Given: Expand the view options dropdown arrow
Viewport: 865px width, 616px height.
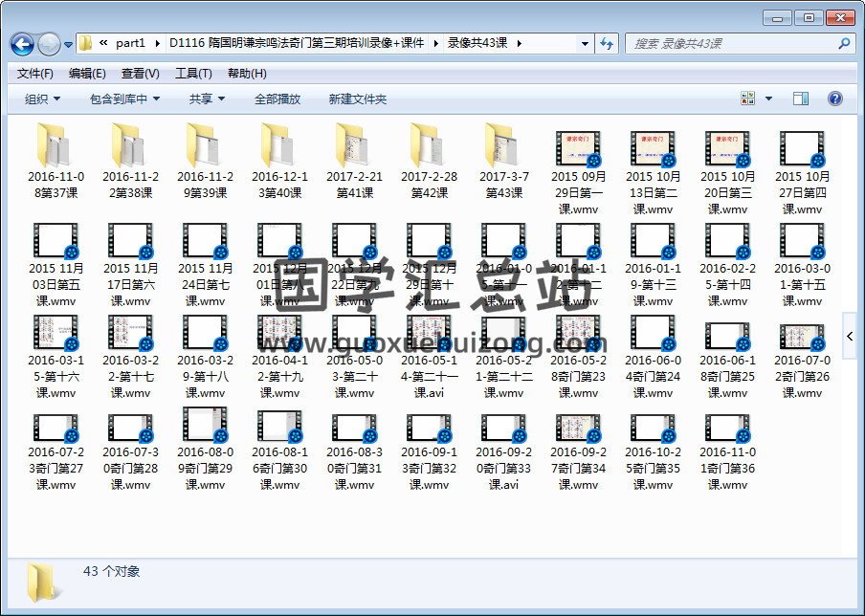Looking at the screenshot, I should [768, 99].
